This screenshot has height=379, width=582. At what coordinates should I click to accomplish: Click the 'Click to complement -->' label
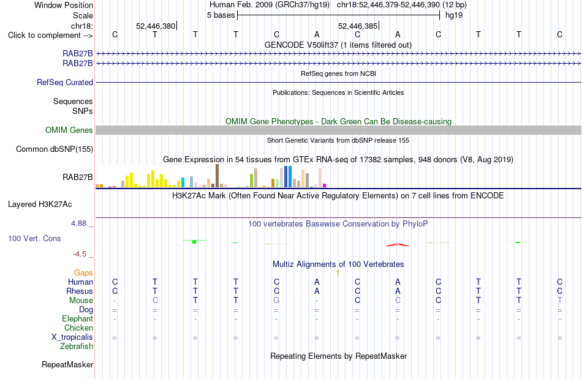(50, 36)
